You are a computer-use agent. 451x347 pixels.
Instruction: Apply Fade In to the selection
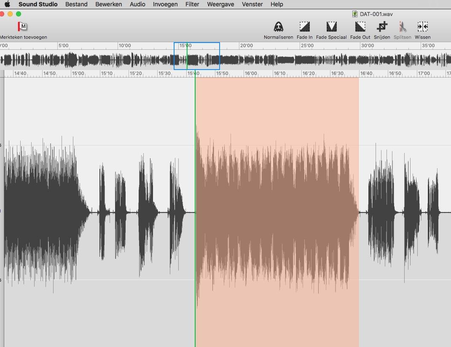click(304, 27)
